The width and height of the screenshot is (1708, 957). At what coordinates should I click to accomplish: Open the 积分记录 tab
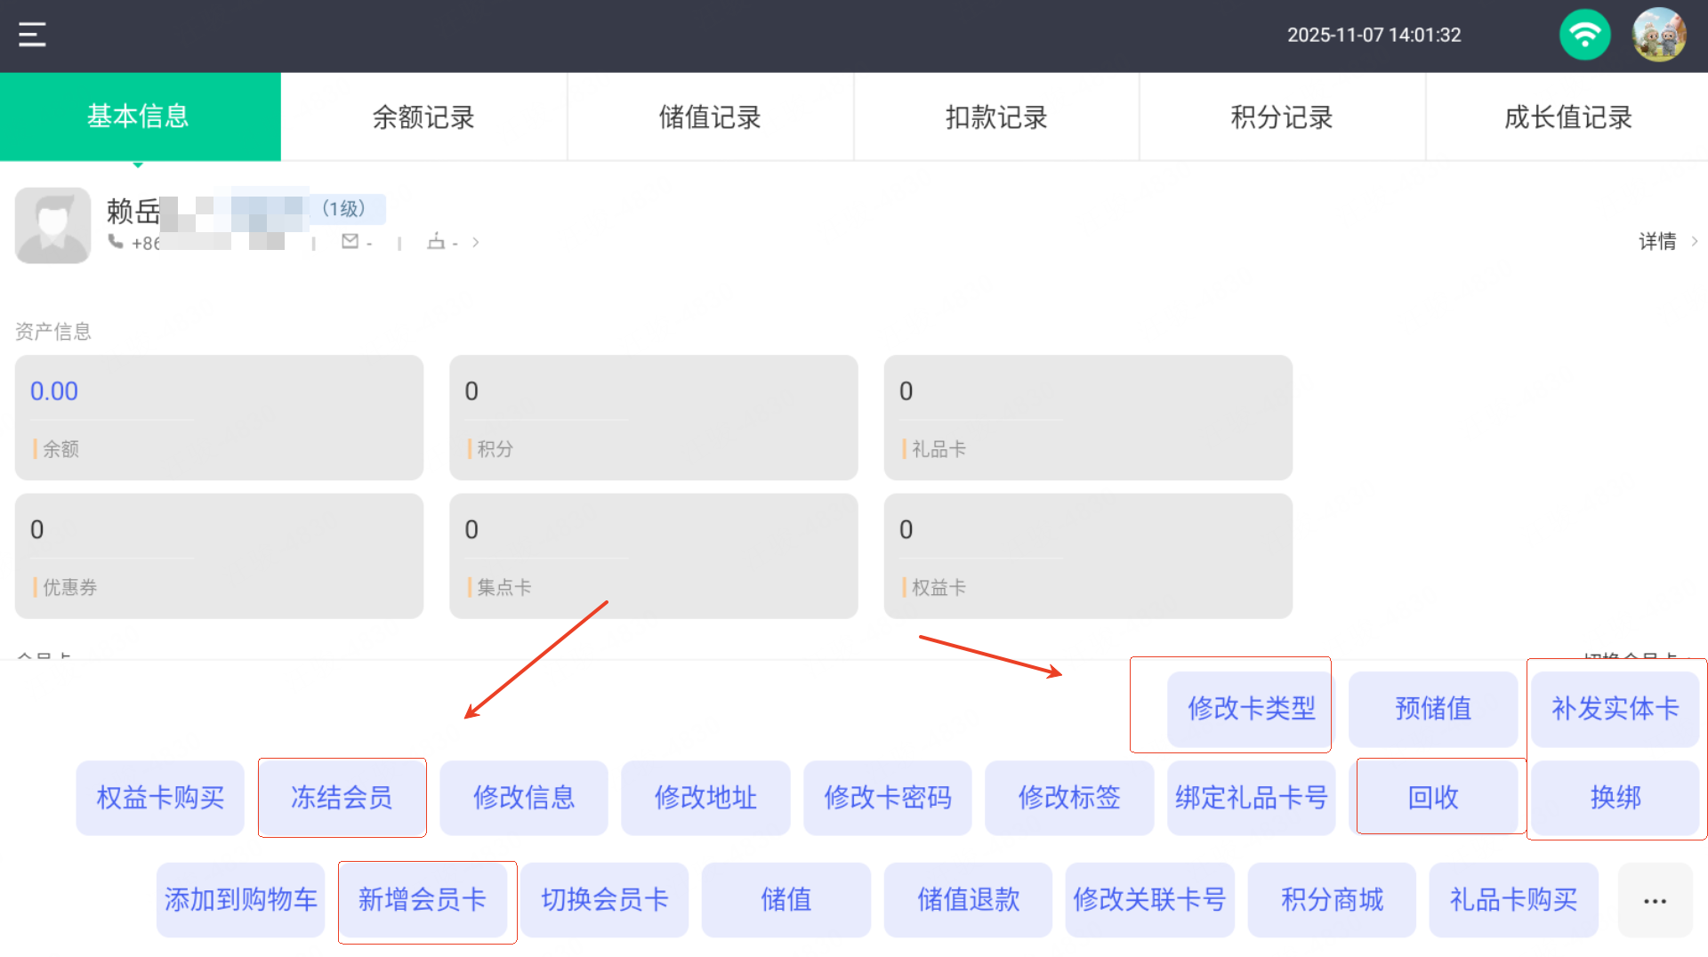(x=1282, y=117)
